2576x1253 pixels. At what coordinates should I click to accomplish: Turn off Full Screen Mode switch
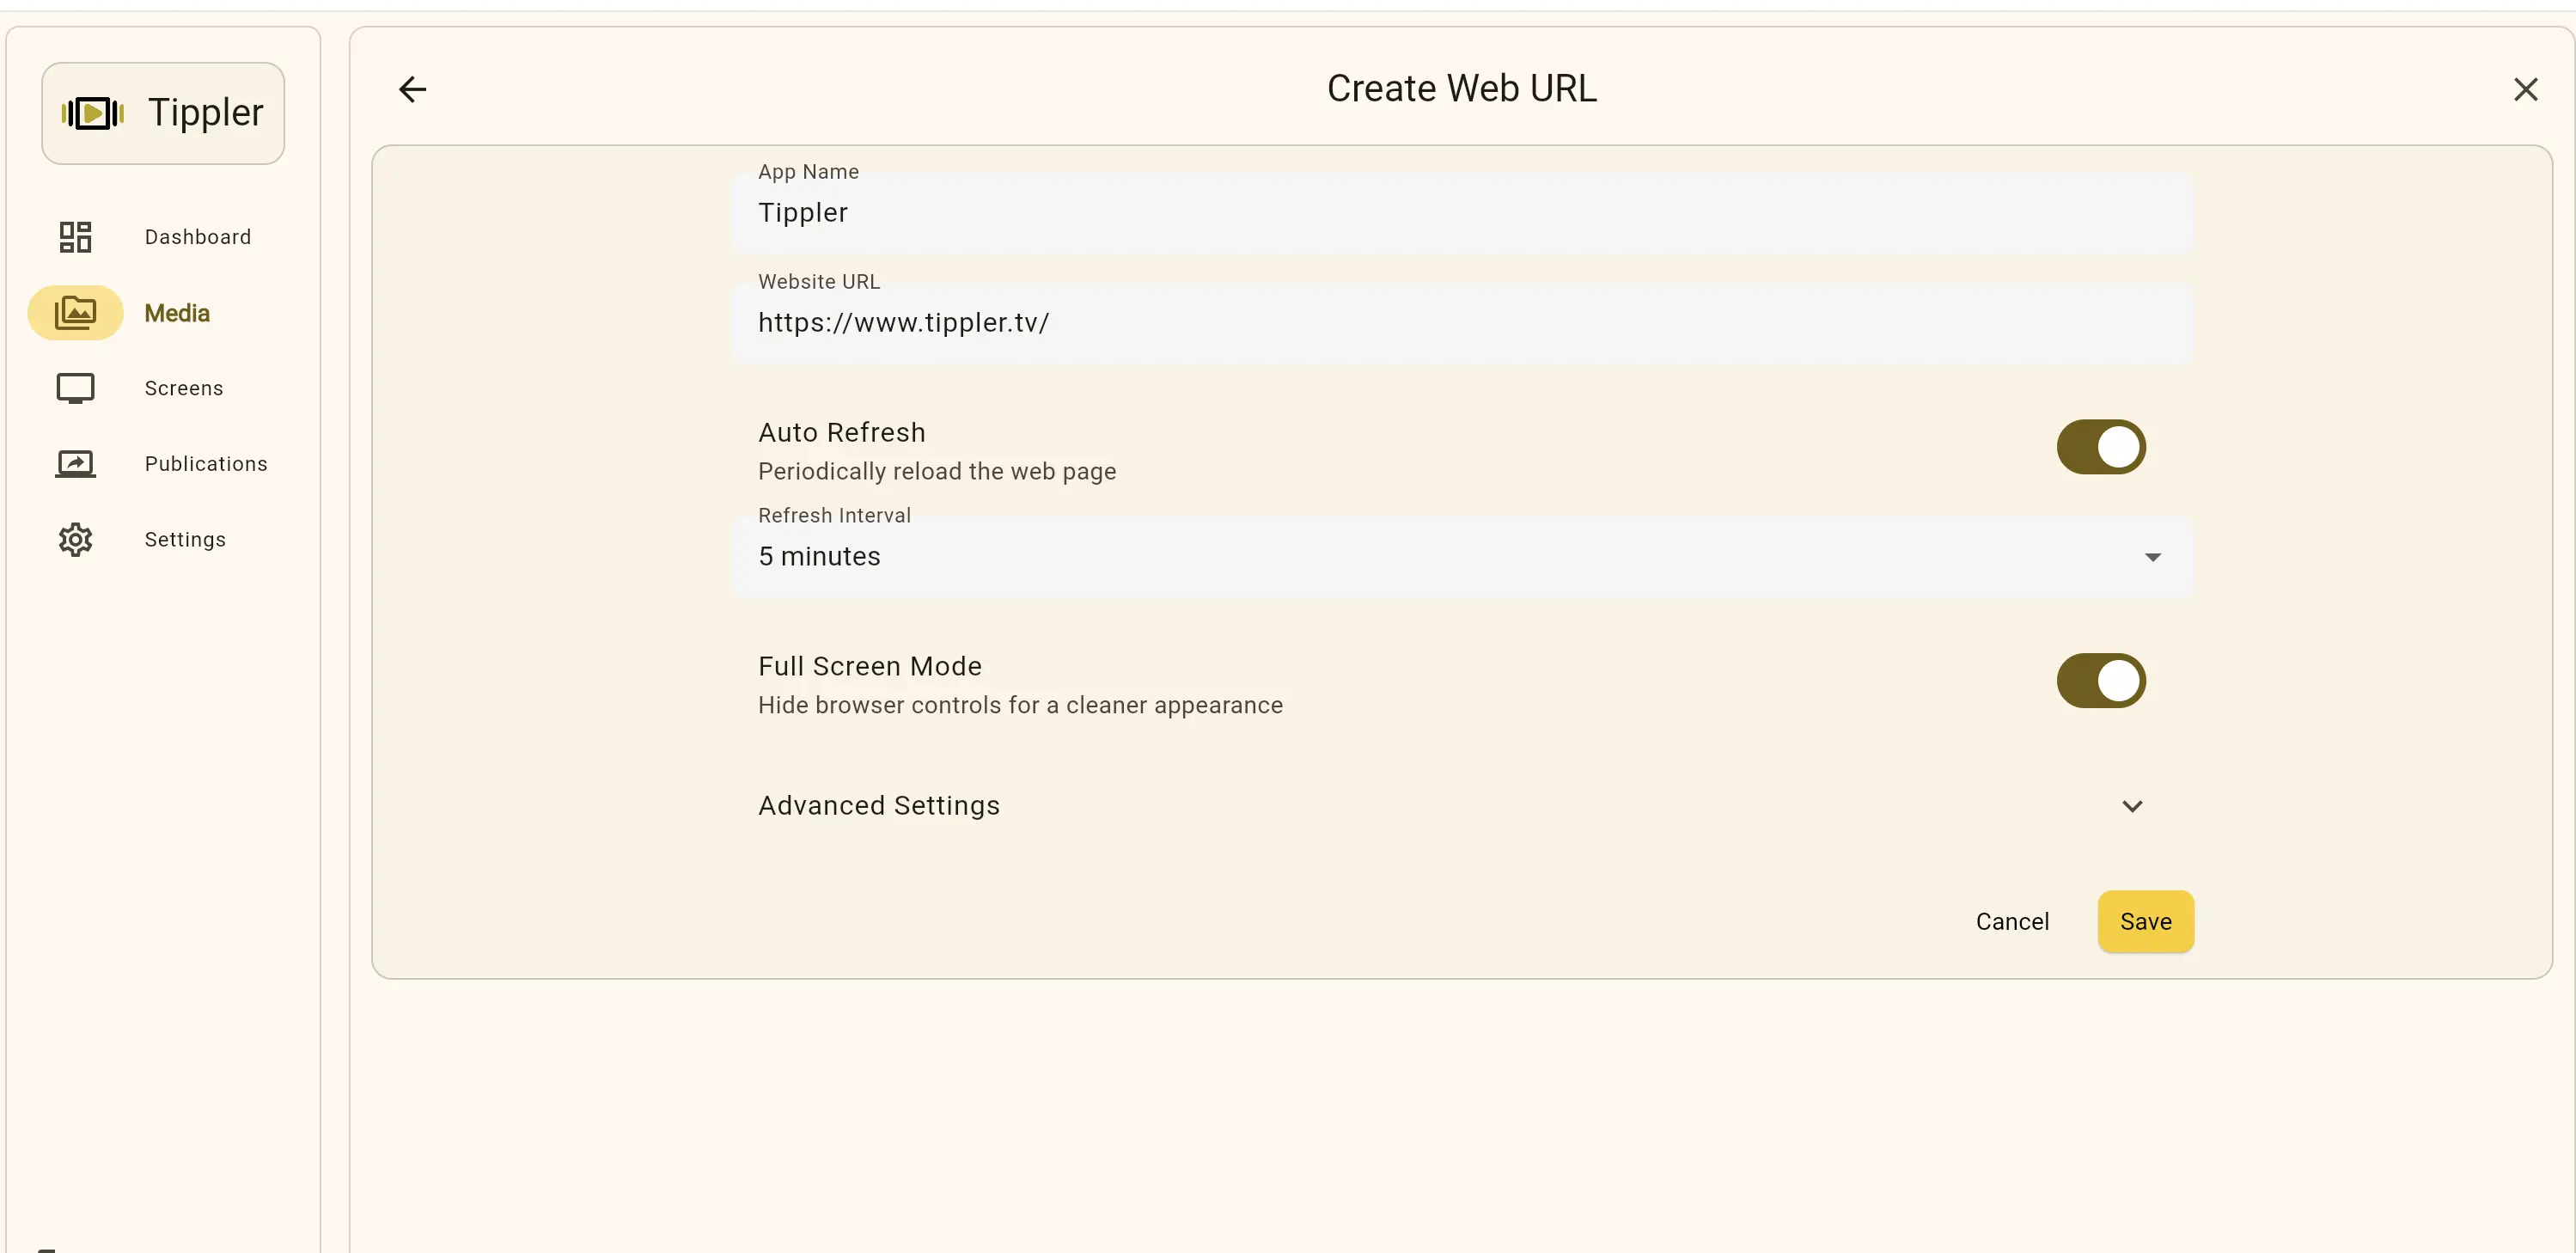pyautogui.click(x=2100, y=681)
